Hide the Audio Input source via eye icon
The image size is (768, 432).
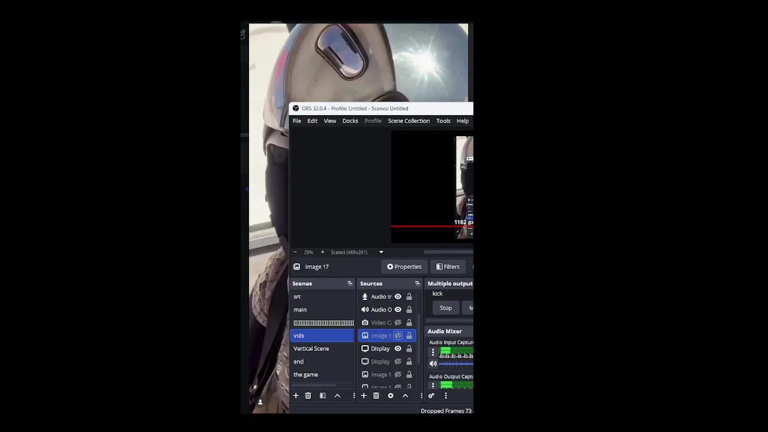[398, 296]
